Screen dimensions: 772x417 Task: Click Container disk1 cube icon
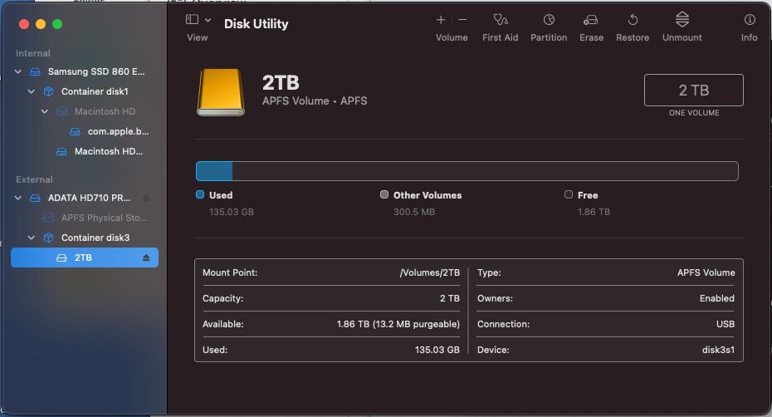point(48,91)
